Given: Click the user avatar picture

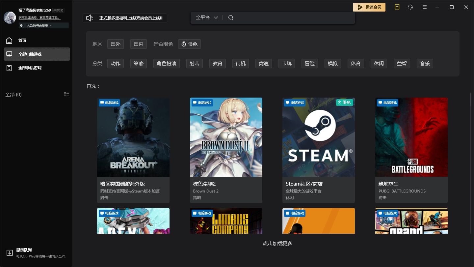Looking at the screenshot, I should coord(10,17).
